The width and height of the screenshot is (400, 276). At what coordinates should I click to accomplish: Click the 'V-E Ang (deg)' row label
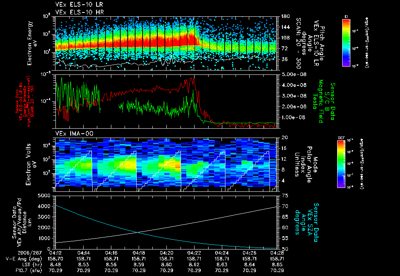click(24, 259)
